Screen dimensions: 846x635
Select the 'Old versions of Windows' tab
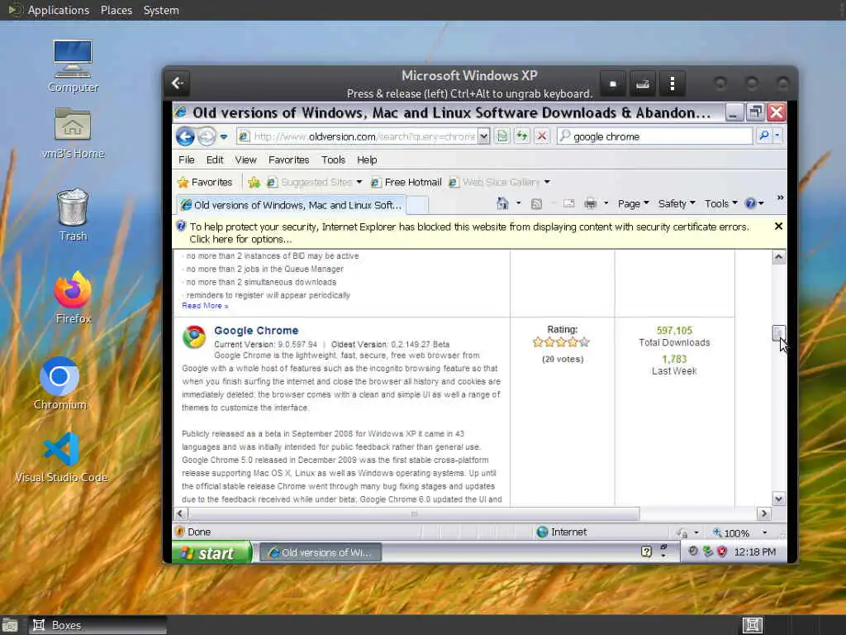[x=292, y=205]
